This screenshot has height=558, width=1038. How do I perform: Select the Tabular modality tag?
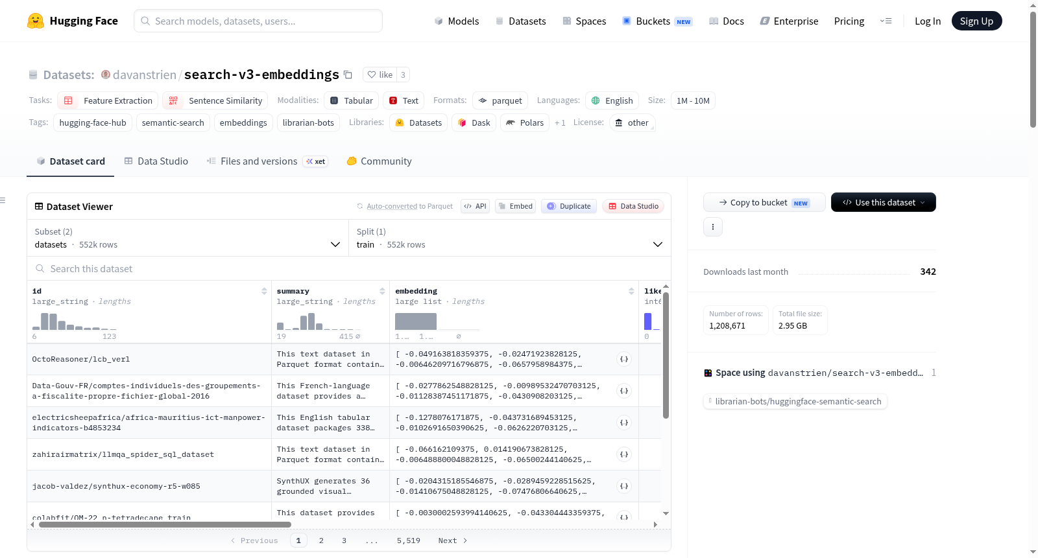click(352, 100)
